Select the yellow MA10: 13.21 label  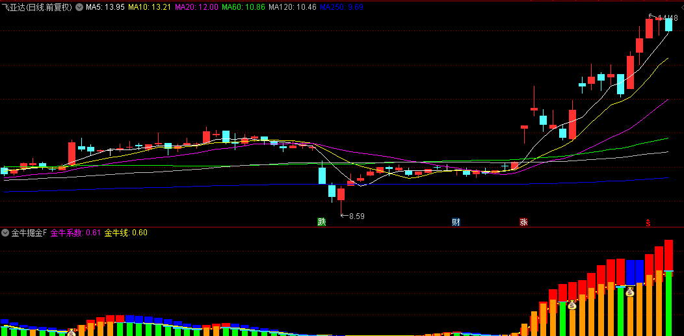[x=150, y=7]
